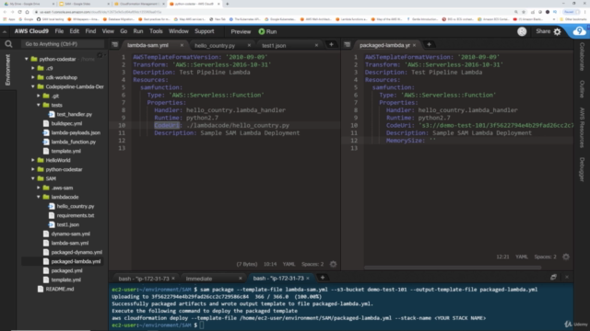Maximize the terminal panel
Screen dimensions: 590x331
click(x=553, y=277)
